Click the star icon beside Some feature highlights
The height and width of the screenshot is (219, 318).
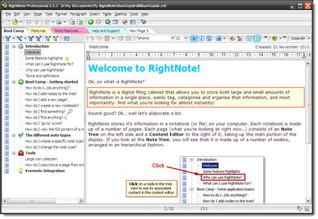[67, 58]
